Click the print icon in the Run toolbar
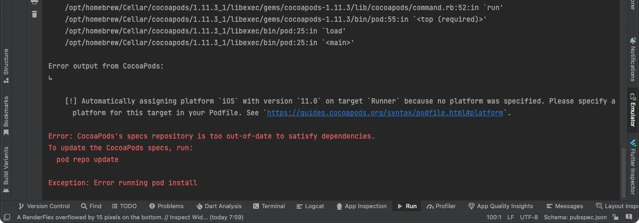Viewport: 639px width, 223px height. pyautogui.click(x=34, y=2)
